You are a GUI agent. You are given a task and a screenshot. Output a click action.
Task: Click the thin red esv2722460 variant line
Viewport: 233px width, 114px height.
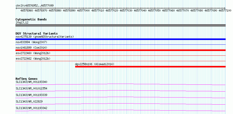[x=120, y=55]
